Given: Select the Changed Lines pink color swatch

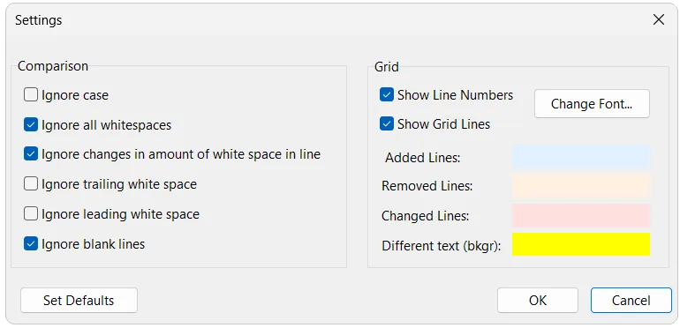Looking at the screenshot, I should [581, 215].
